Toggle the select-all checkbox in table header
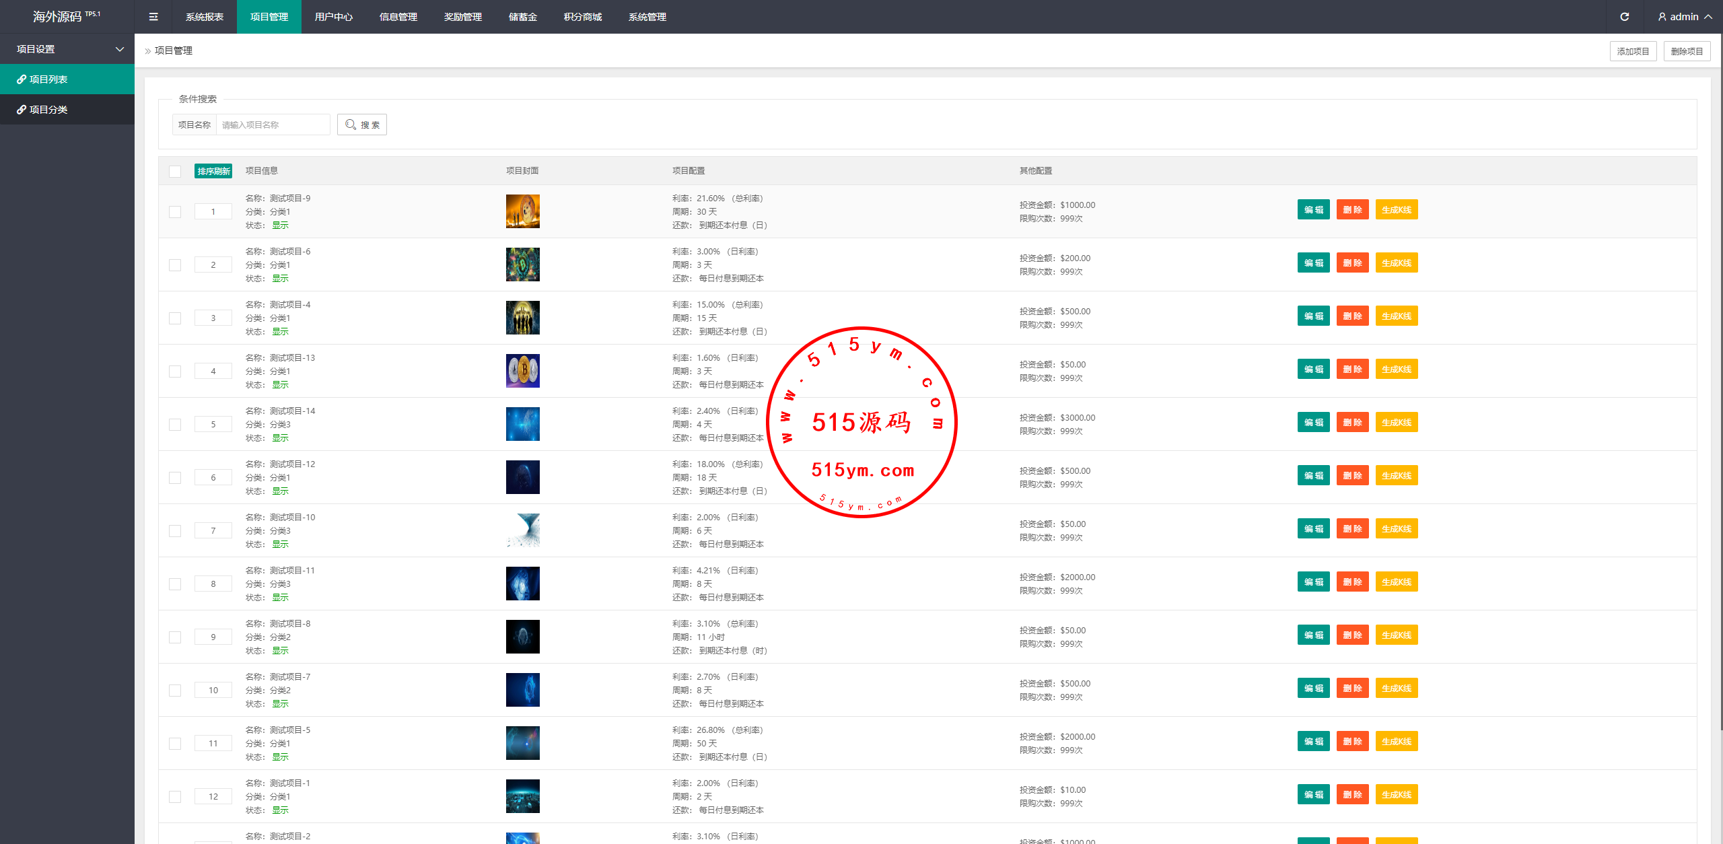This screenshot has width=1723, height=844. coord(175,171)
